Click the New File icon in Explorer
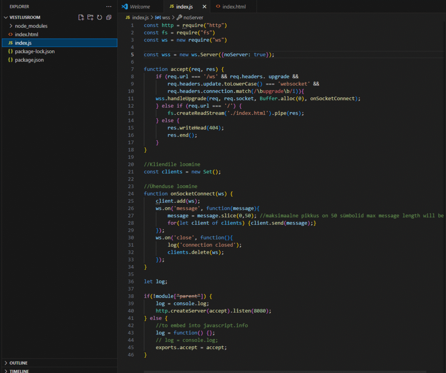 coord(81,17)
